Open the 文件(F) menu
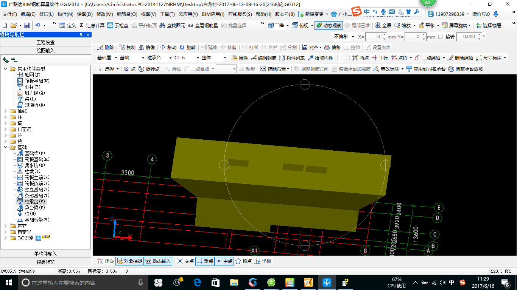This screenshot has width=517, height=290. (x=10, y=14)
